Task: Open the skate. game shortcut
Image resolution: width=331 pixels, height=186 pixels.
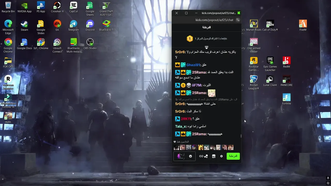Action: point(8,118)
